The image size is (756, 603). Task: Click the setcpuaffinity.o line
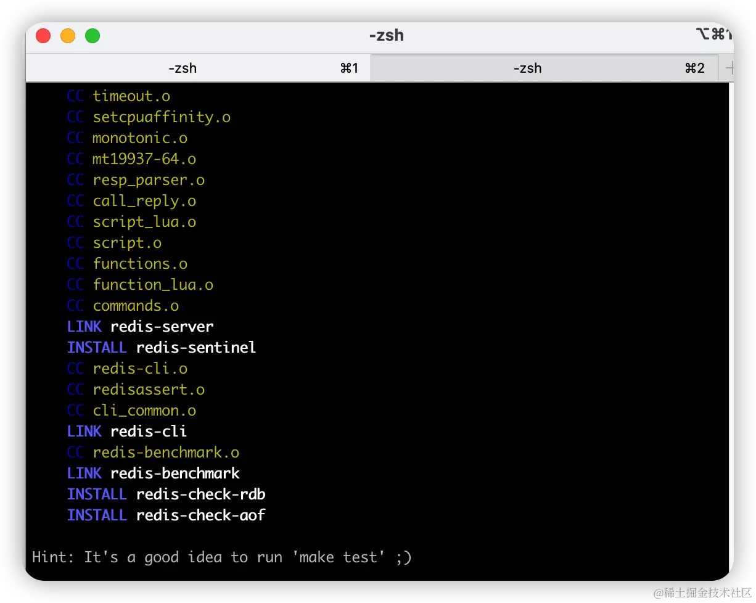(149, 117)
